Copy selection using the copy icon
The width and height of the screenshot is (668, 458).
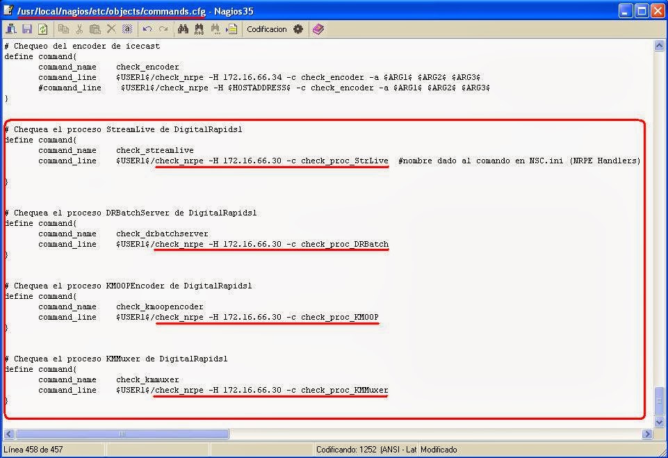(x=63, y=29)
